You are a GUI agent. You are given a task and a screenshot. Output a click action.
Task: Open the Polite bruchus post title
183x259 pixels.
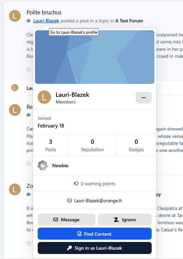[44, 12]
